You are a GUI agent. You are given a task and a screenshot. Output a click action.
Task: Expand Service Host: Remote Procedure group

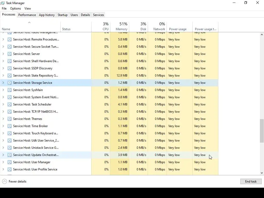3,39
